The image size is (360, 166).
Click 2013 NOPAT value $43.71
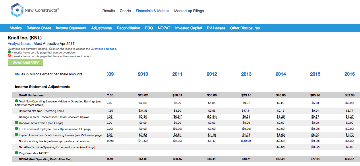click(x=246, y=159)
